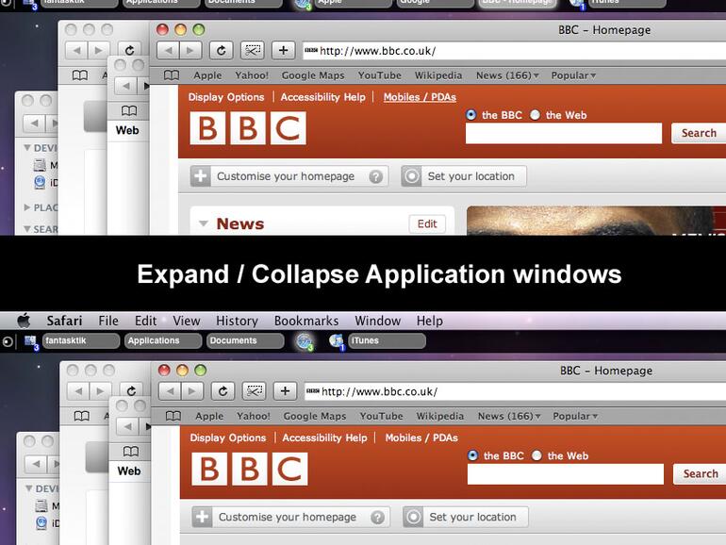The height and width of the screenshot is (545, 726).
Task: Open bookmarks book icon in lower Safari window
Action: (173, 416)
